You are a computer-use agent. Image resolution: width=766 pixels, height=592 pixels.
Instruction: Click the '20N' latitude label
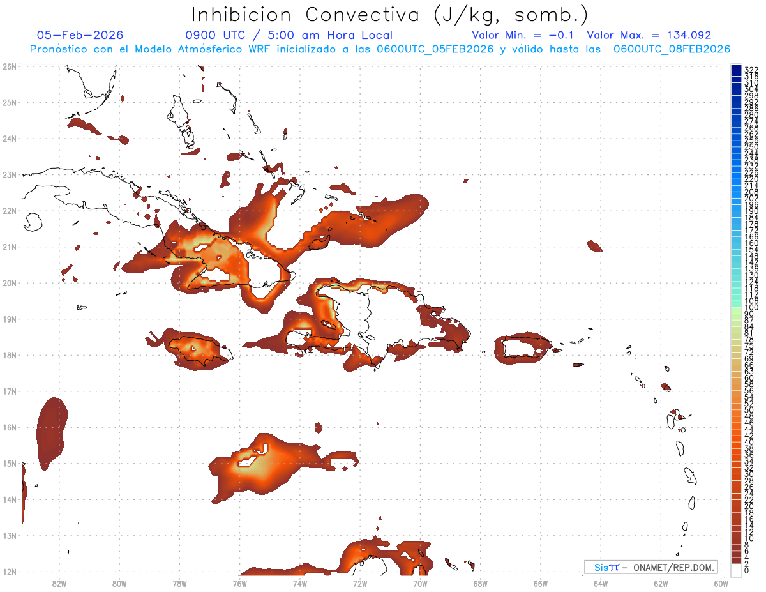[x=10, y=283]
